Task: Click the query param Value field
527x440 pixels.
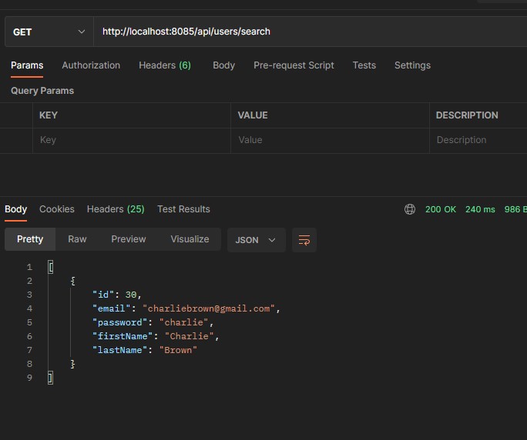Action: [329, 140]
